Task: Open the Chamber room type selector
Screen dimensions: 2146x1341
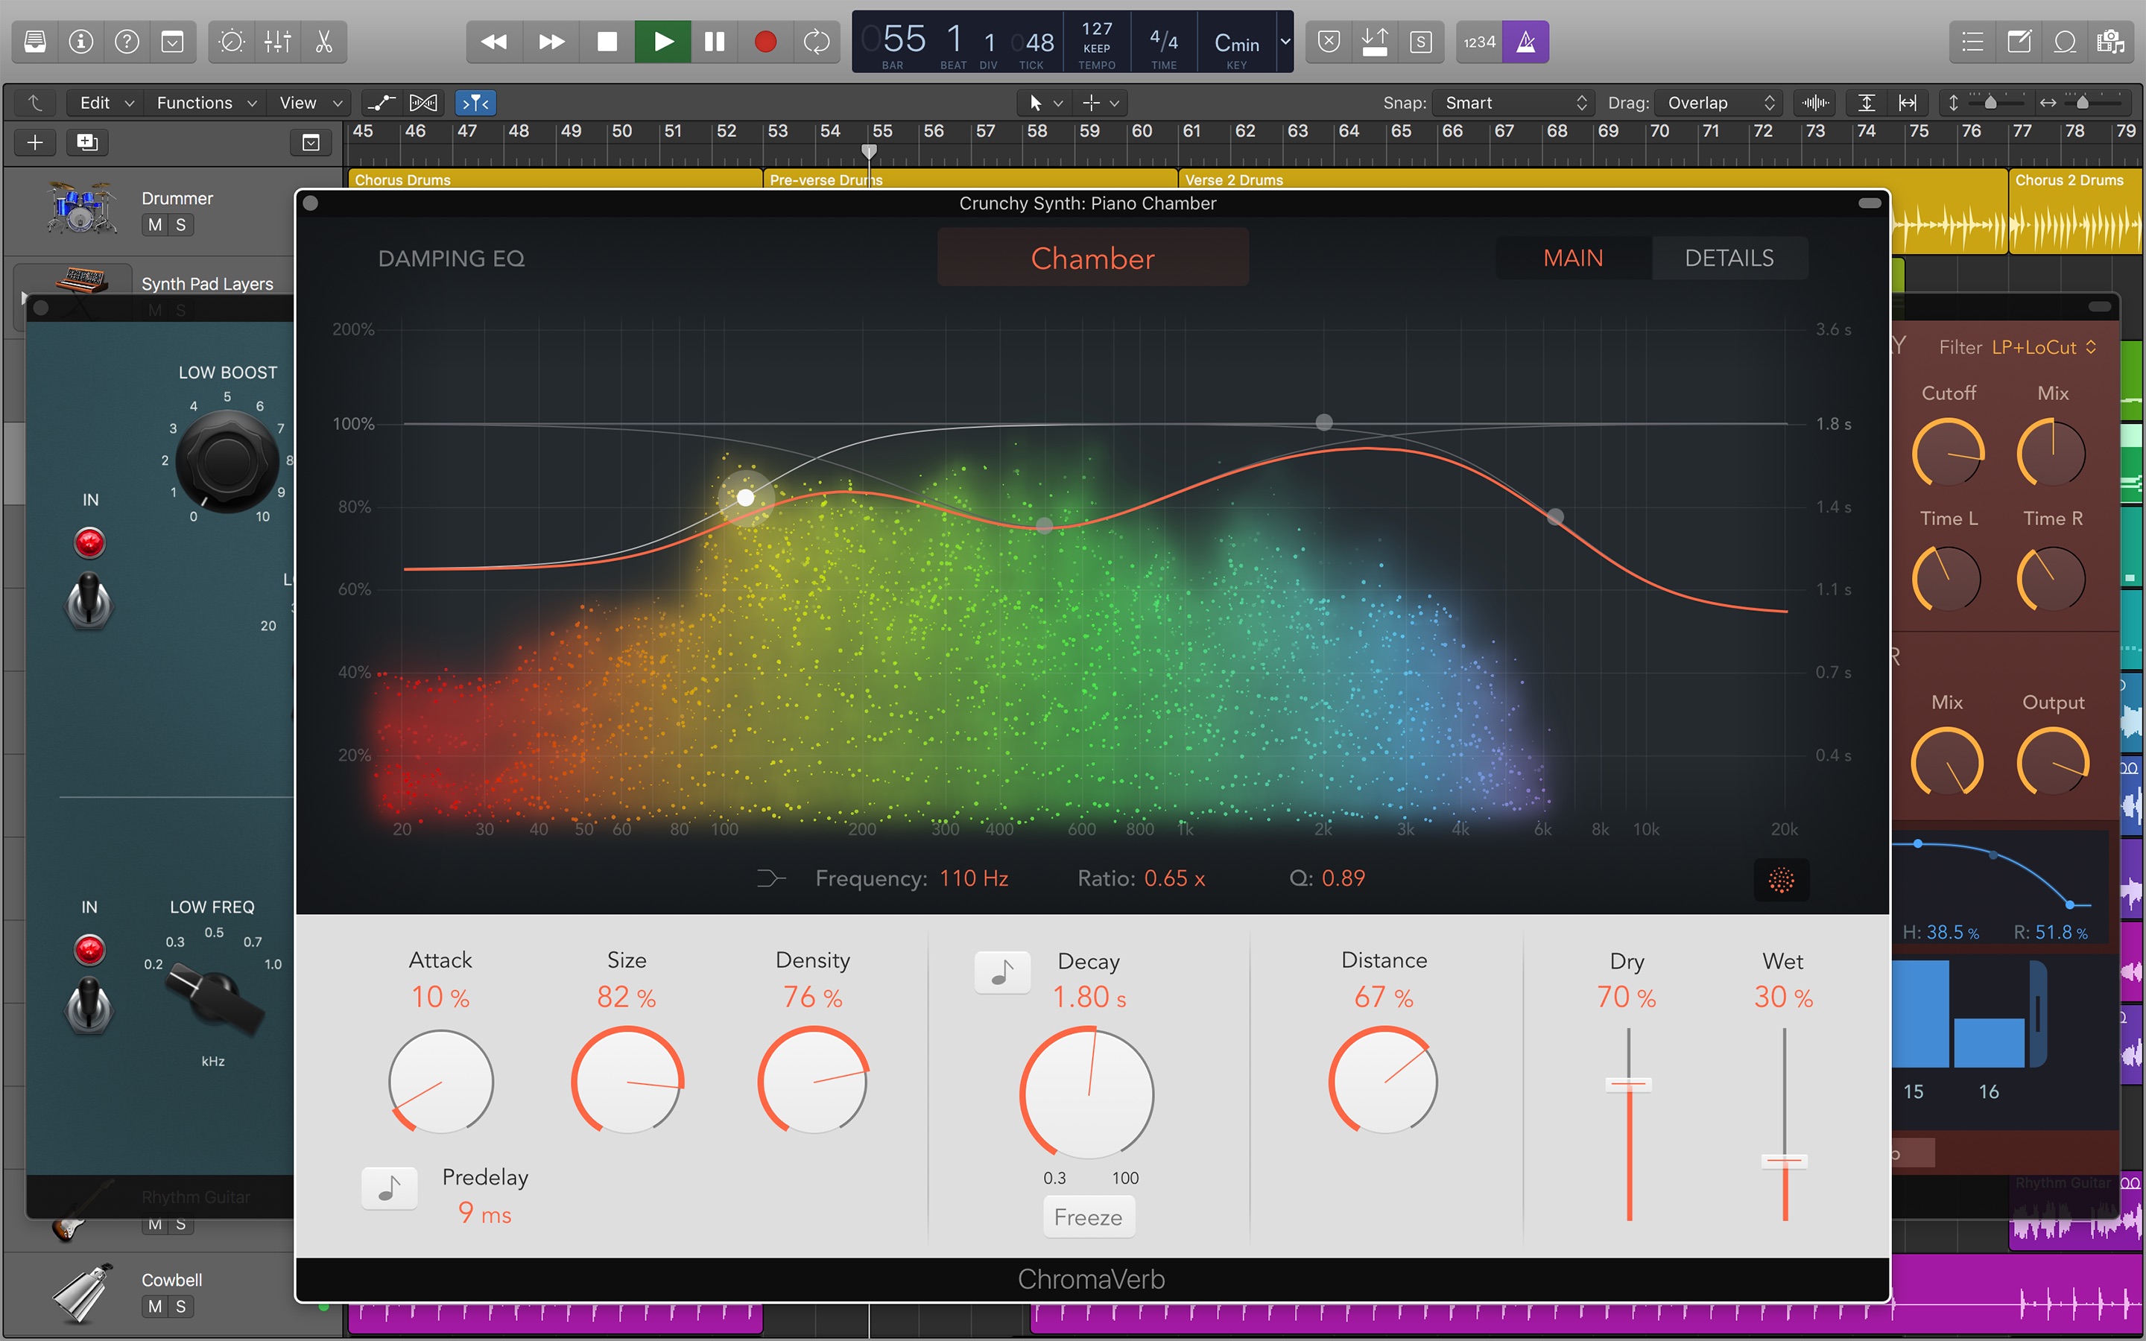Action: point(1092,258)
